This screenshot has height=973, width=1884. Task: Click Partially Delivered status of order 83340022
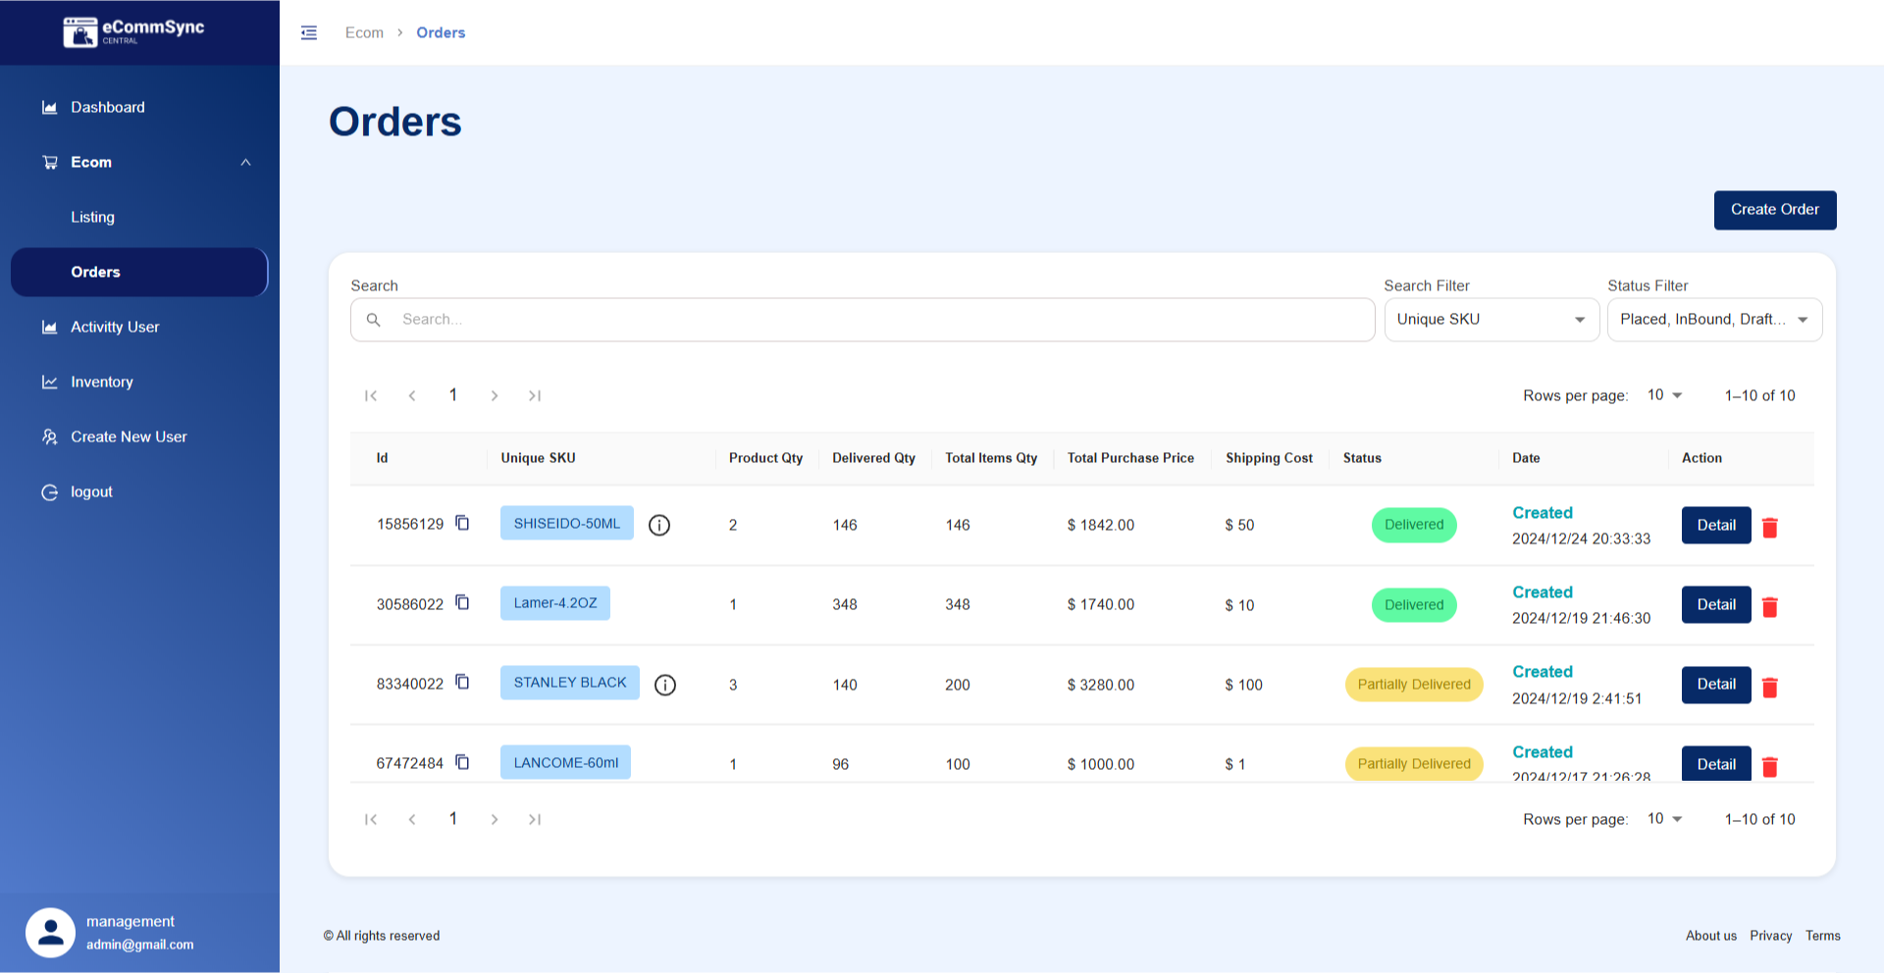coord(1414,685)
